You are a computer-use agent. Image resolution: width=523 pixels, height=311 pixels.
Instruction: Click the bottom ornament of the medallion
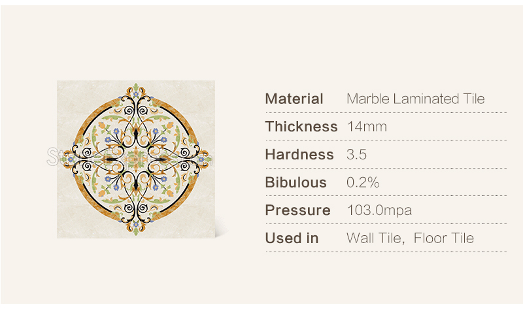[136, 227]
